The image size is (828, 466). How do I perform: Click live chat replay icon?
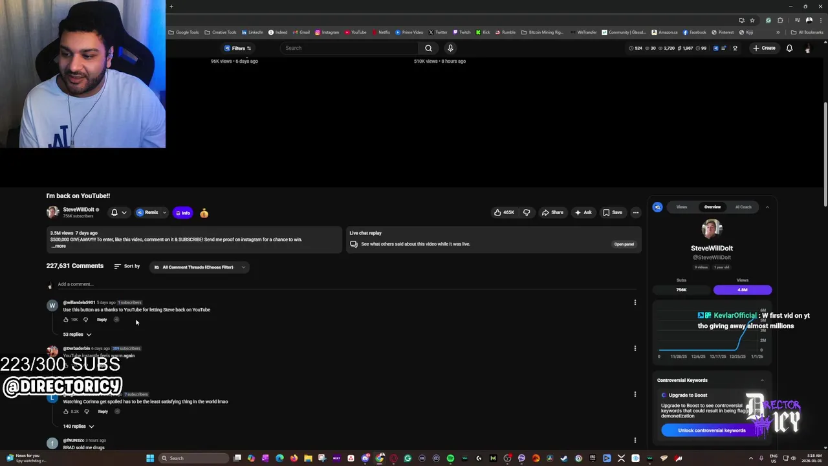[353, 244]
